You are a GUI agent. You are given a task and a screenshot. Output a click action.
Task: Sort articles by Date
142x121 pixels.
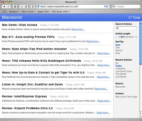pyautogui.click(x=118, y=45)
